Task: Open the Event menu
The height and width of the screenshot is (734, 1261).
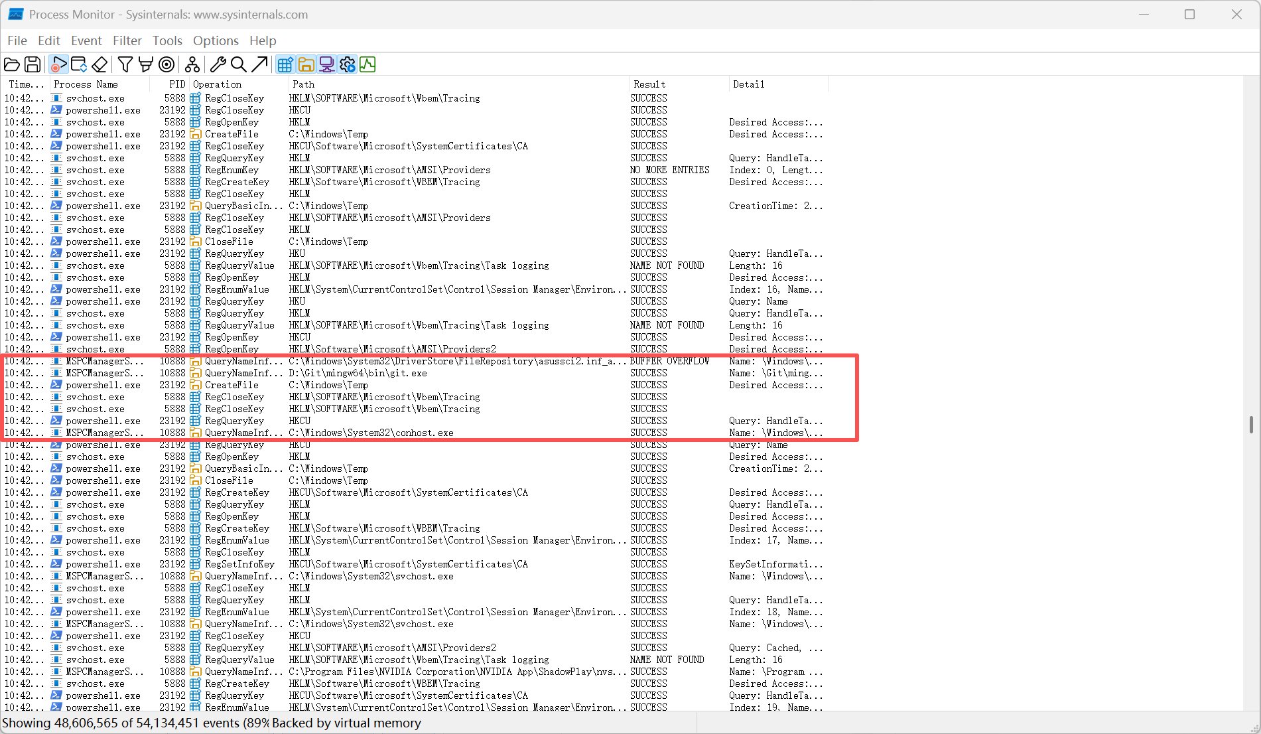Action: pos(86,40)
